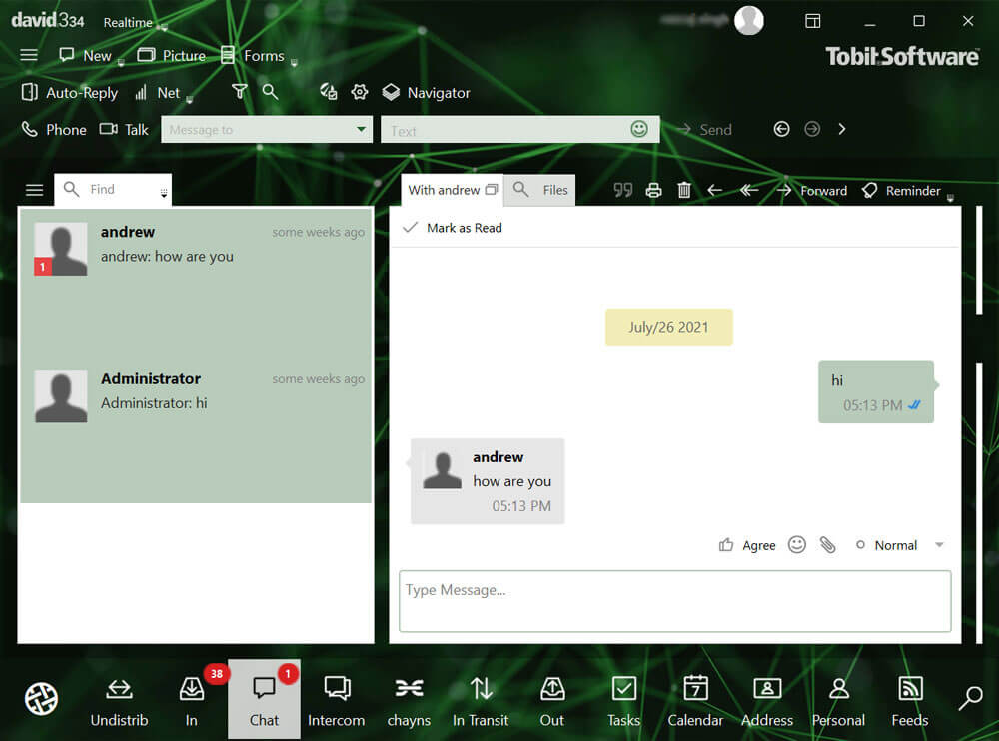Delete with the trash can icon

click(684, 190)
